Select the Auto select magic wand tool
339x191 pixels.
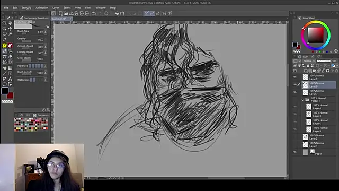tap(10, 34)
